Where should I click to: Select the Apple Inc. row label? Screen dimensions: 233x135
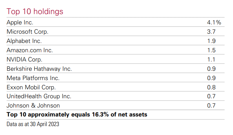coord(20,23)
